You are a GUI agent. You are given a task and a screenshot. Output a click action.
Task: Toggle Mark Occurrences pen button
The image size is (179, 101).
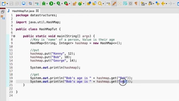114,4
